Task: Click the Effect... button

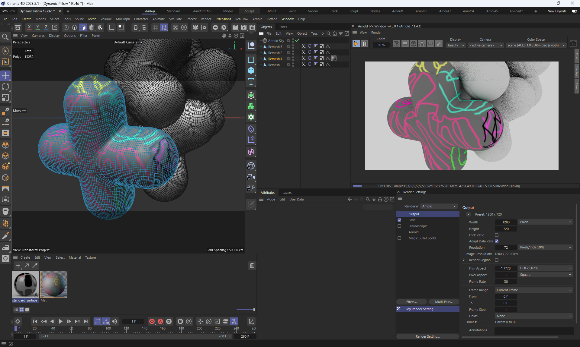Action: pos(411,302)
